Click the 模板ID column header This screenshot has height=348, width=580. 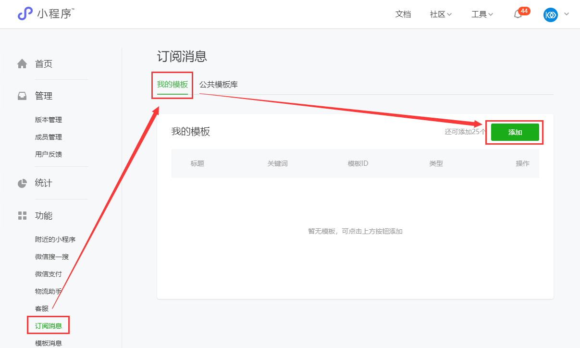(358, 163)
